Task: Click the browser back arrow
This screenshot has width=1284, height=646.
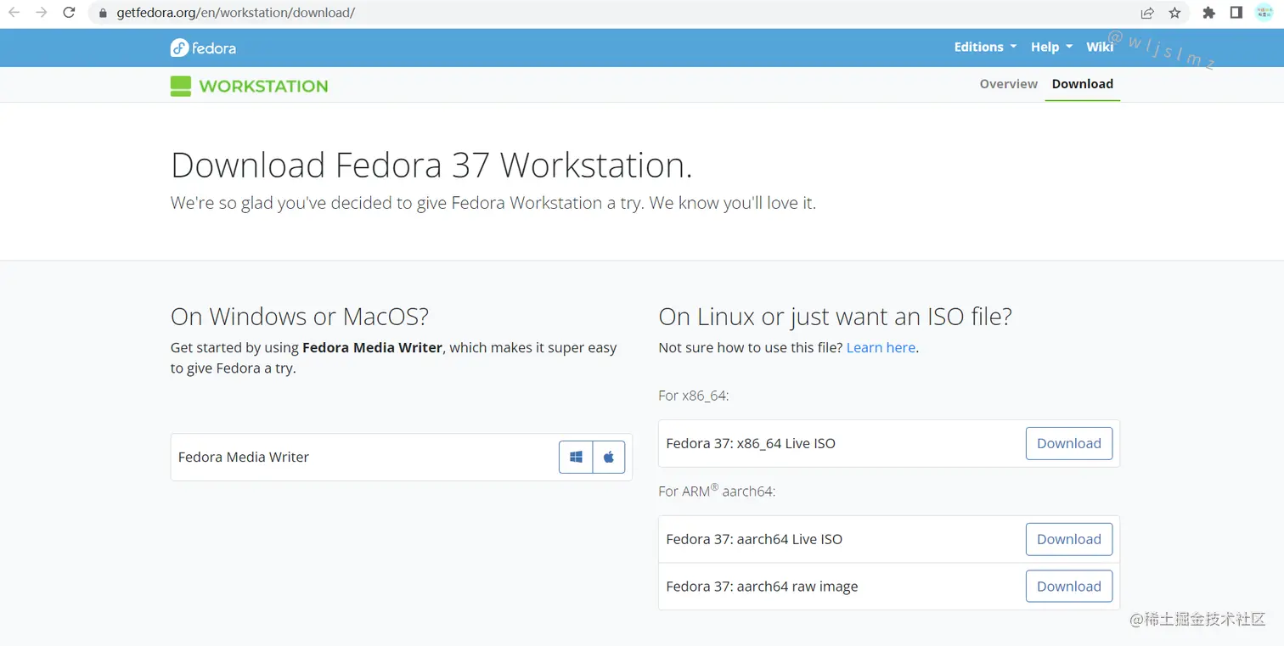Action: (14, 13)
